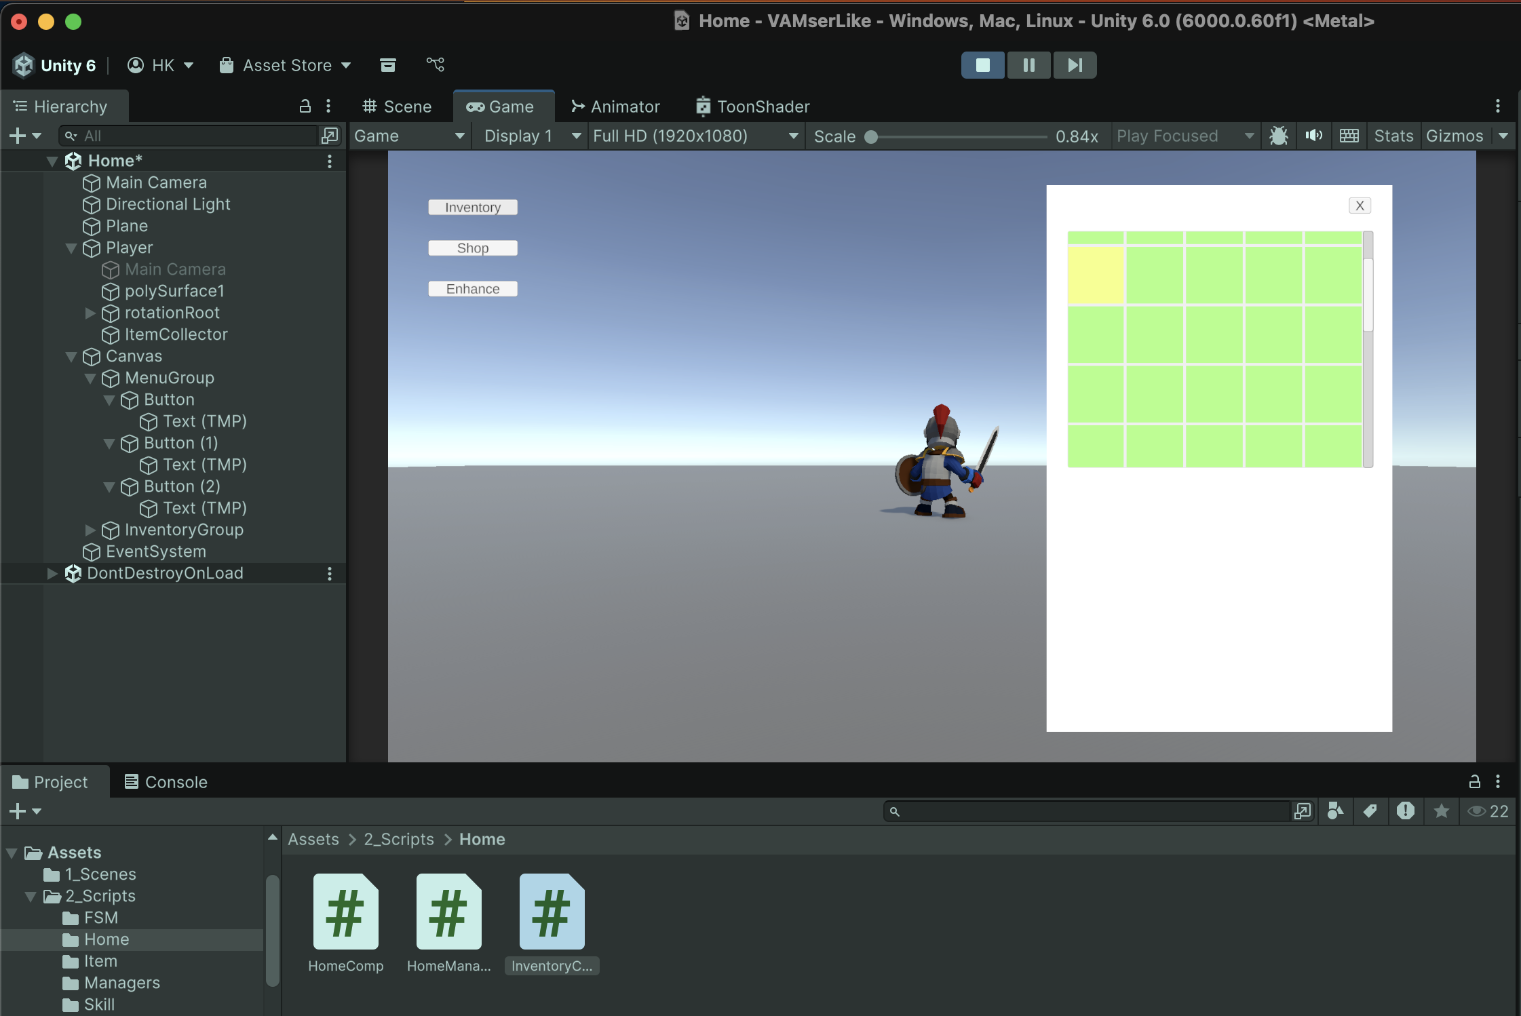Switch to the Scene tab
Screen dimensions: 1521x1016
tap(398, 106)
